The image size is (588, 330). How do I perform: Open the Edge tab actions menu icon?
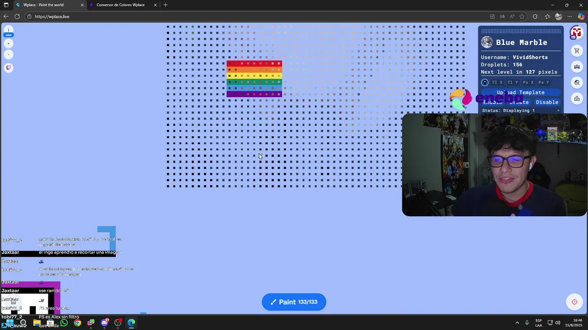tap(6, 5)
